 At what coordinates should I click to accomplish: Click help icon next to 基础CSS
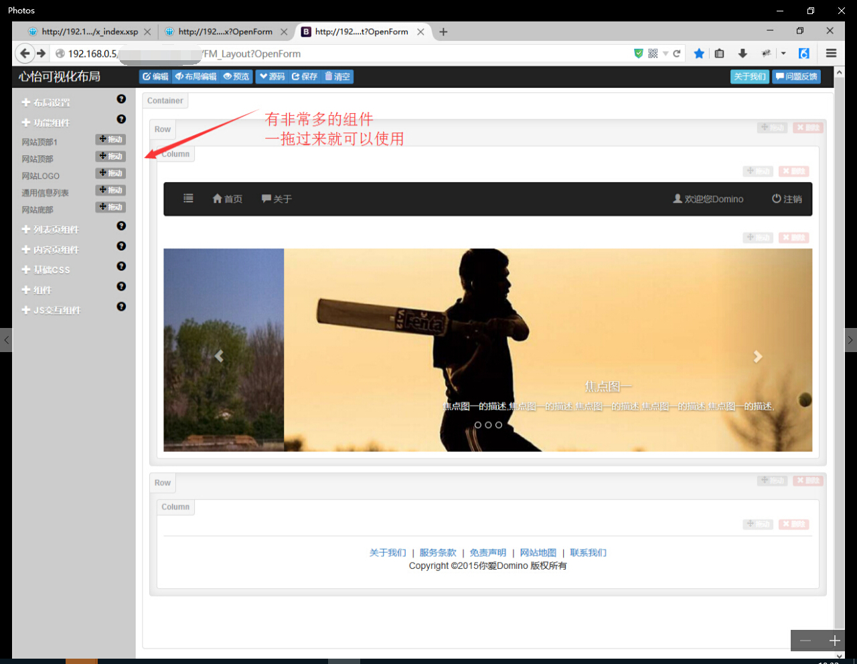point(121,266)
